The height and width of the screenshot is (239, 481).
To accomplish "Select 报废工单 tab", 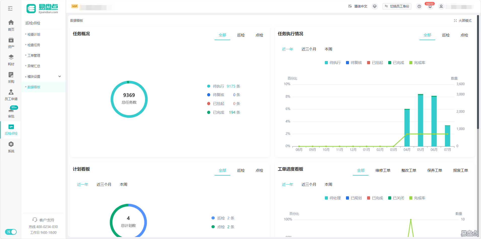I will 461,170.
